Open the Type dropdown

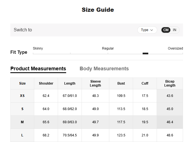147,30
